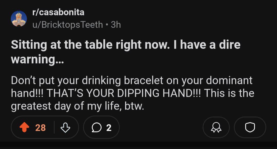Screen dimensions: 277x149
Task: Open the r/casabonita community avatar
Action: point(19,18)
